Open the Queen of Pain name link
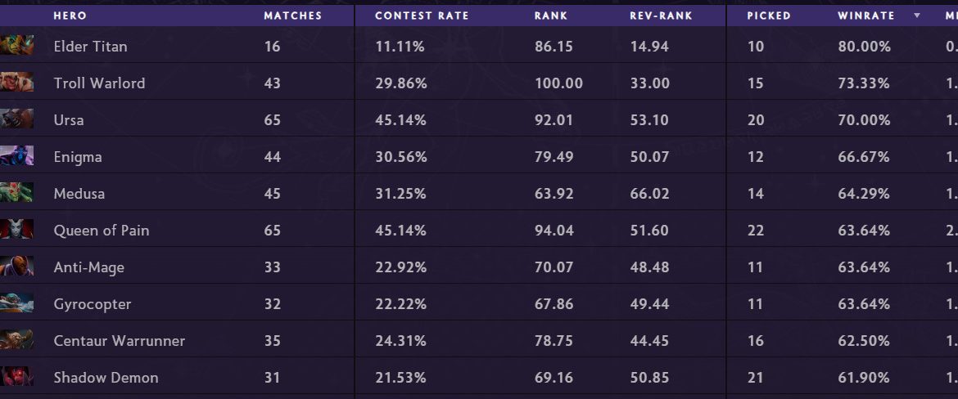 [101, 231]
